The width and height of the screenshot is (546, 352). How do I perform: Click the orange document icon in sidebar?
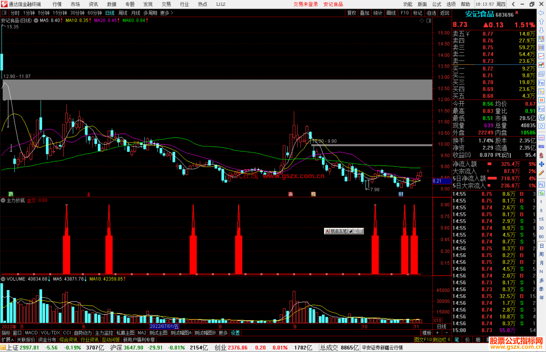pyautogui.click(x=541, y=100)
